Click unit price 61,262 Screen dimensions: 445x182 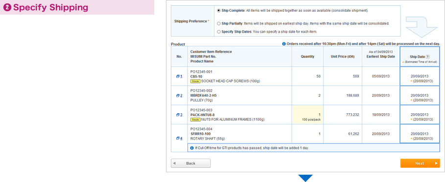tap(353, 134)
